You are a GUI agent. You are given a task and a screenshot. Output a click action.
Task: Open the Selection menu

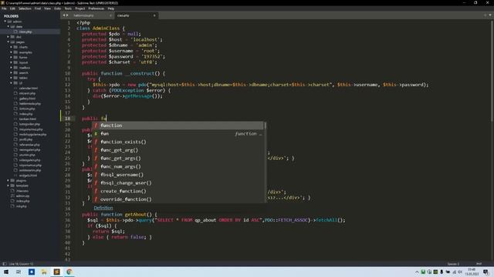pos(25,8)
